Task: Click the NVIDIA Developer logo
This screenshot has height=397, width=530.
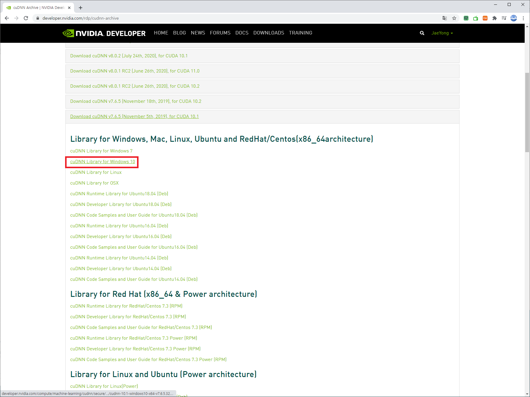Action: (104, 33)
